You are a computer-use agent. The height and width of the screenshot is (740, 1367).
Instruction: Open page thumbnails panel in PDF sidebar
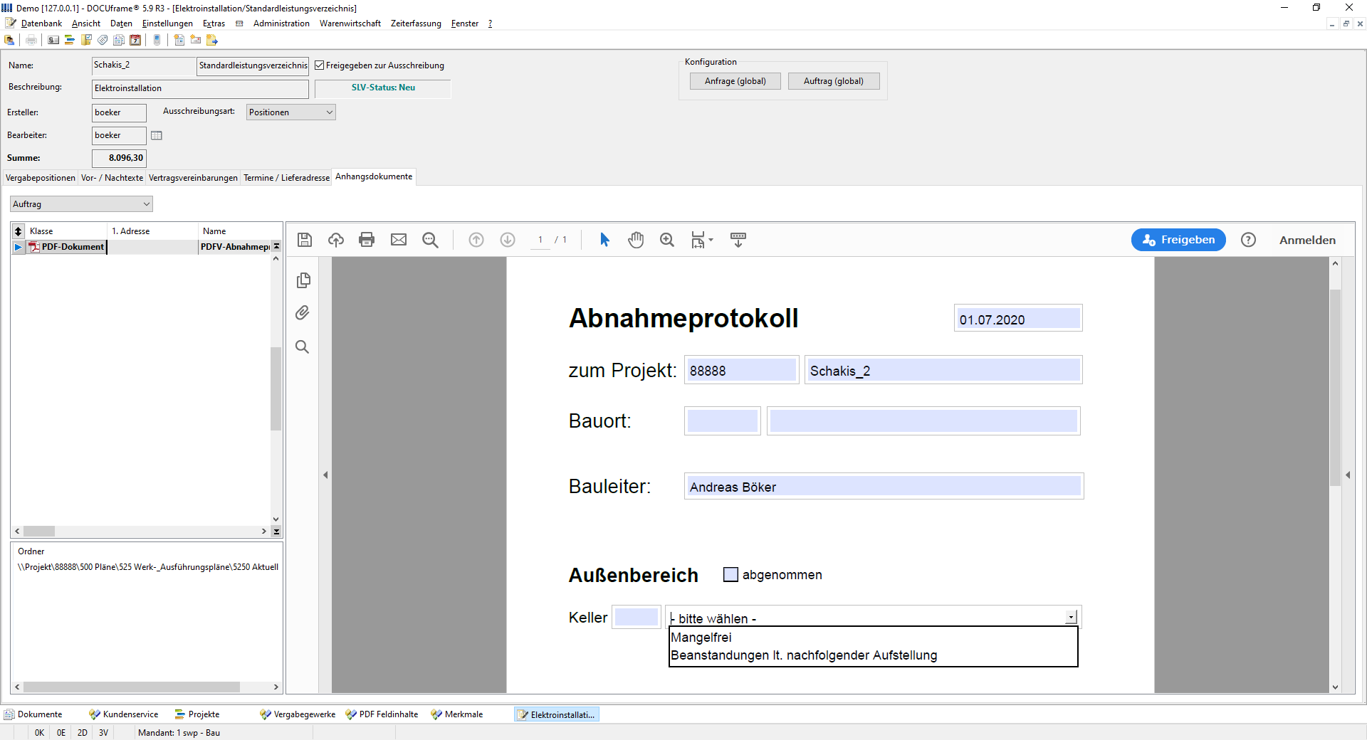pos(303,280)
